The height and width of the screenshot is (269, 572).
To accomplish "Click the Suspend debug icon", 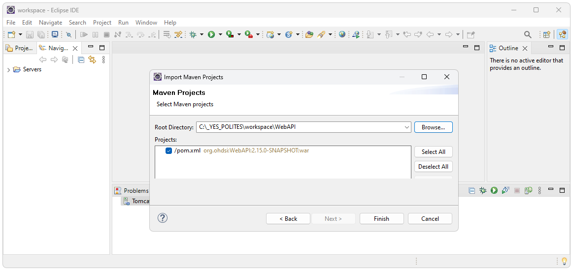I will (x=95, y=34).
